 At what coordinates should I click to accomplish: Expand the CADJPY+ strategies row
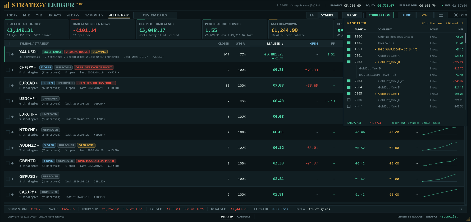(12, 195)
